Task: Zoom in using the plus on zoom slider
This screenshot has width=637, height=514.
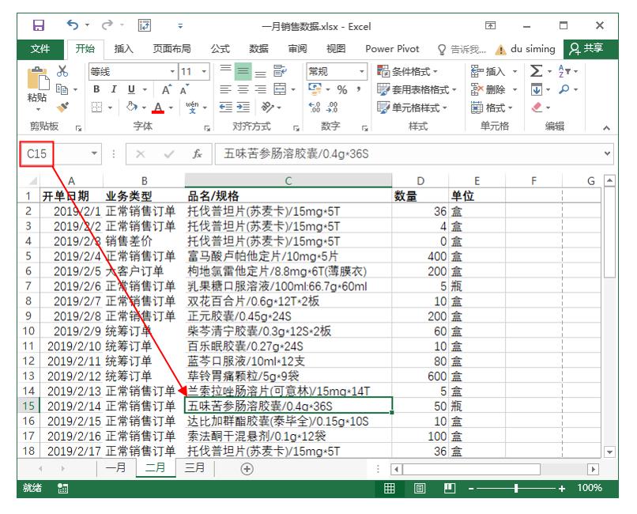Action: (562, 489)
